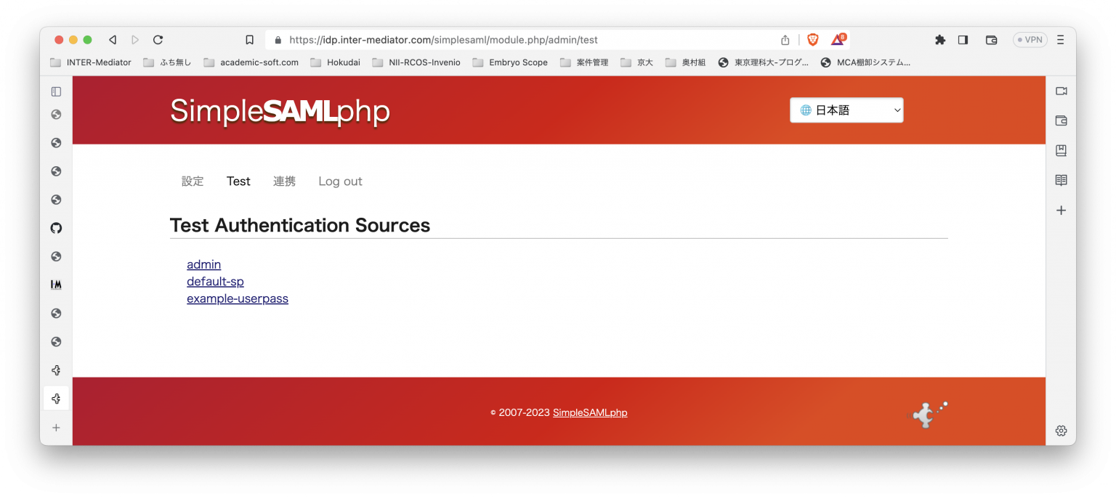Open Brave Wallet from the toolbar
Viewport: 1116px width, 498px height.
click(x=991, y=40)
